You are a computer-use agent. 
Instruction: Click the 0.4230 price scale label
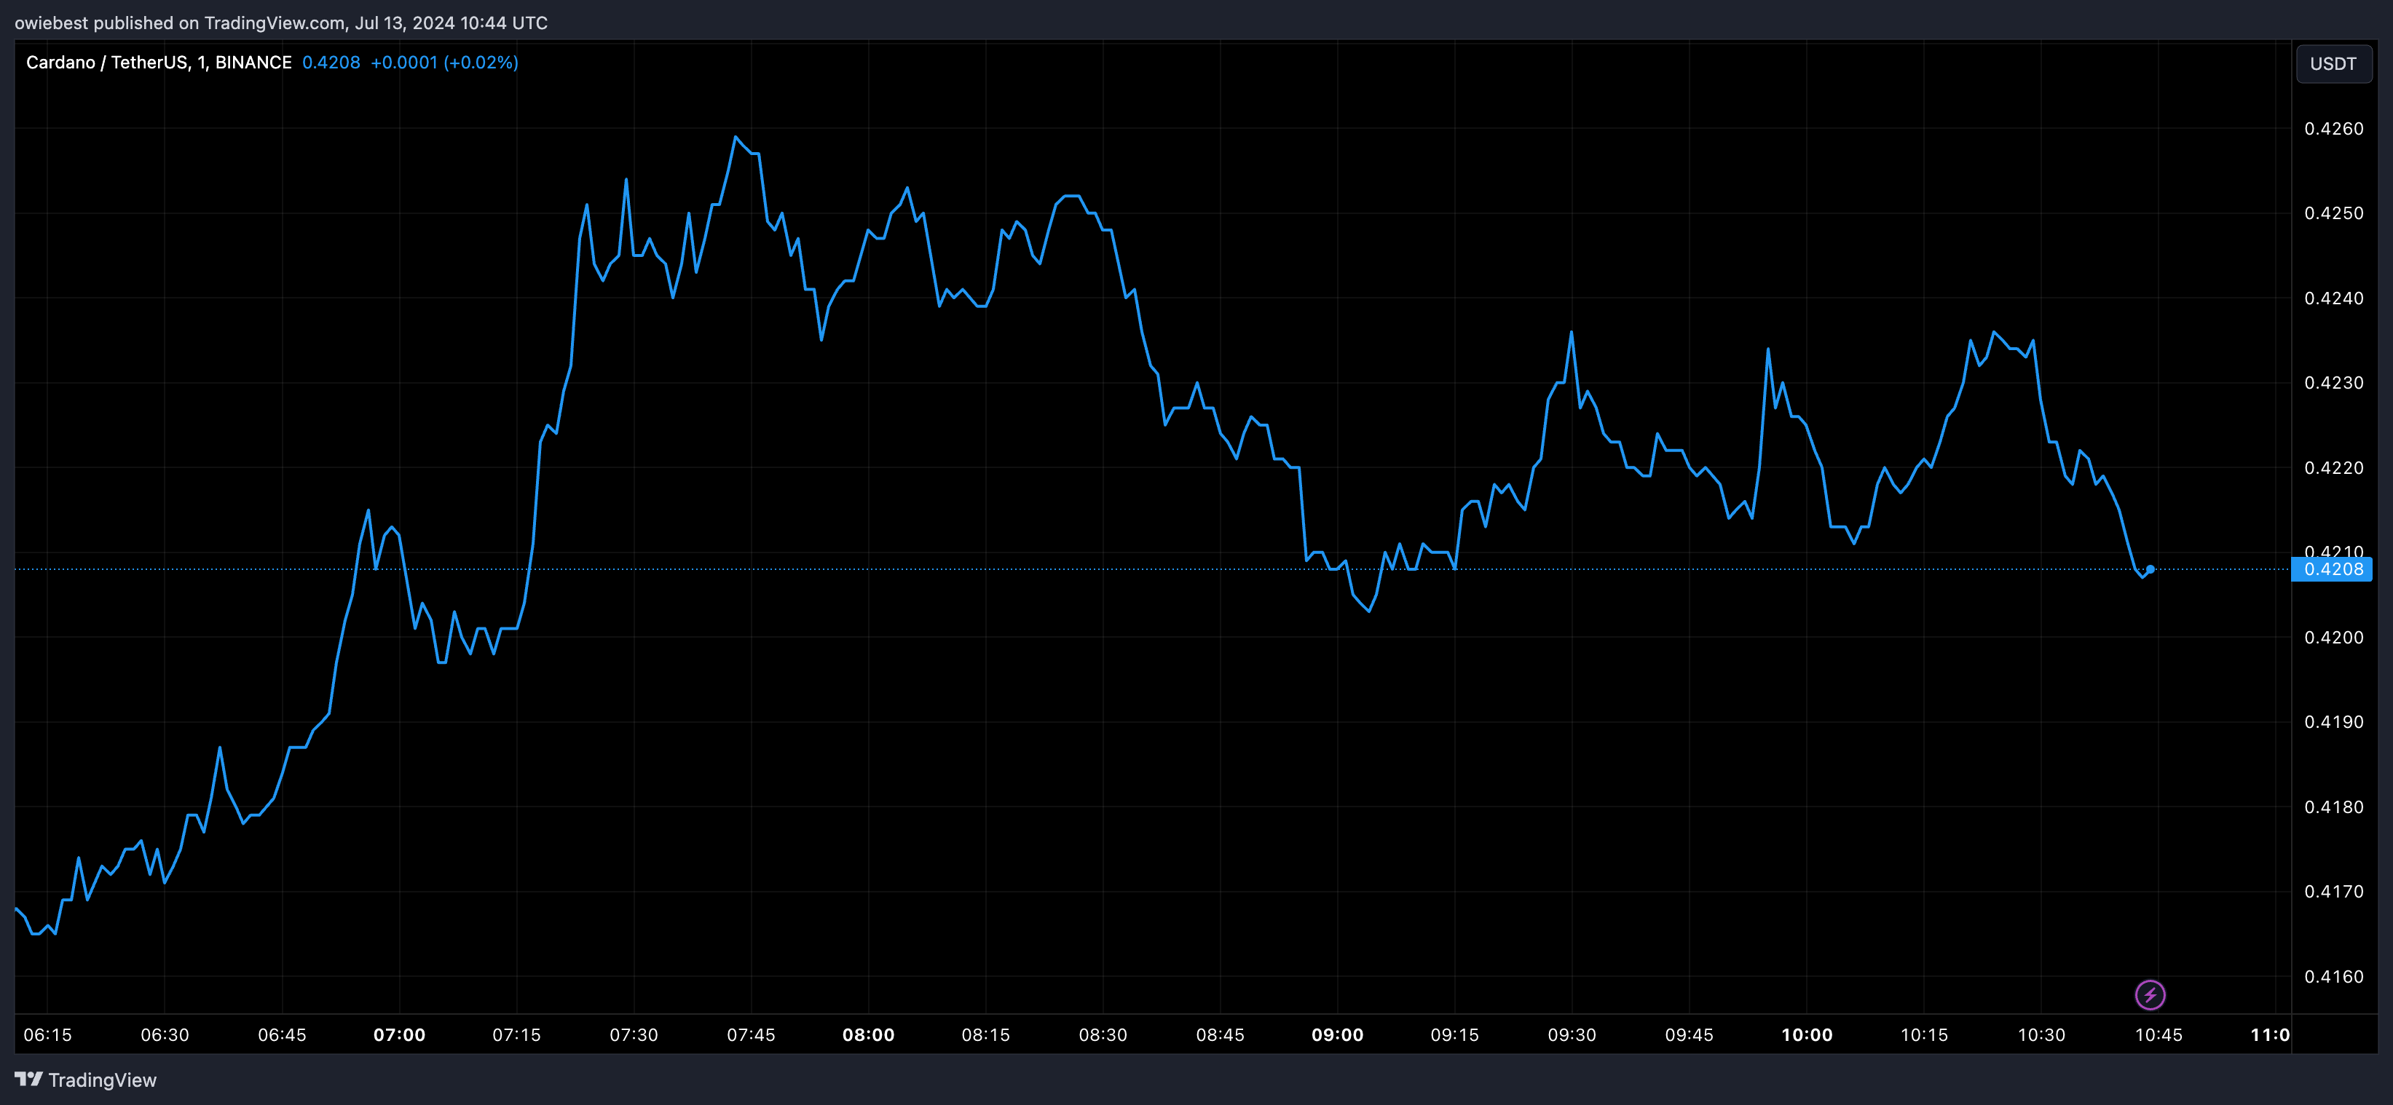coord(2333,383)
